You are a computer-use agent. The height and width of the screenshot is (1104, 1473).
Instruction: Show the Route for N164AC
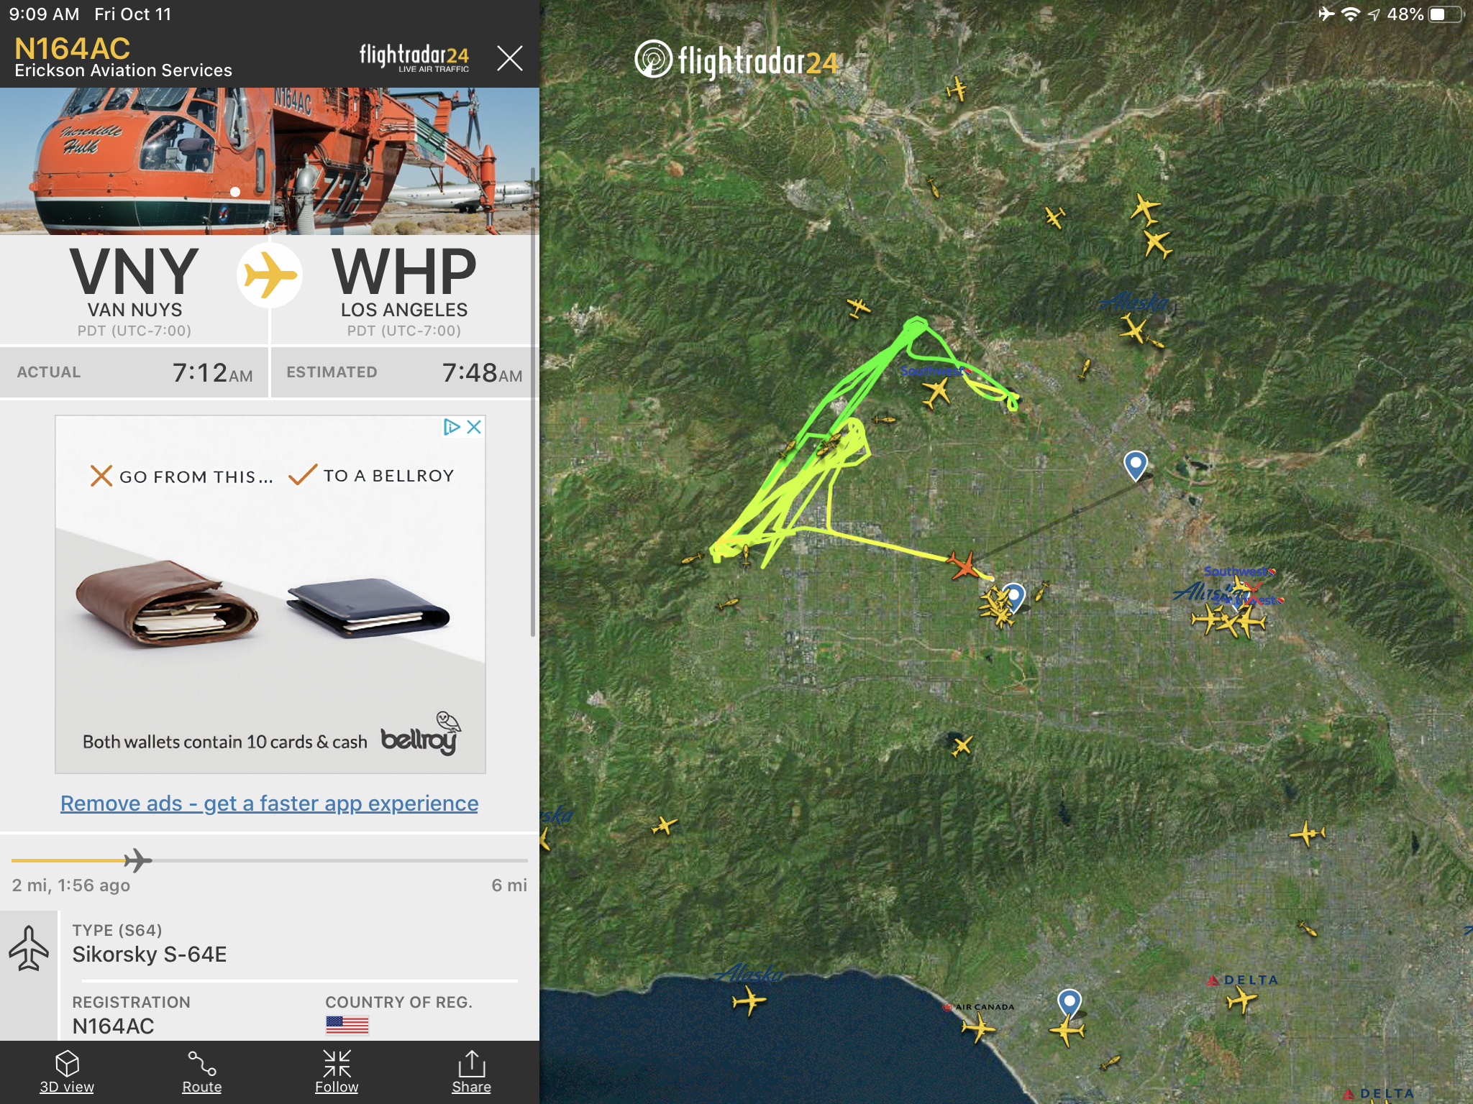pos(202,1072)
